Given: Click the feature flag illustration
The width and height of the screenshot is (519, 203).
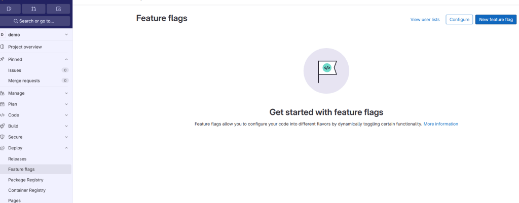Looking at the screenshot, I should pyautogui.click(x=326, y=71).
